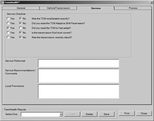Uncheck Yes for reset TCM to Fast adapt

point(8,28)
